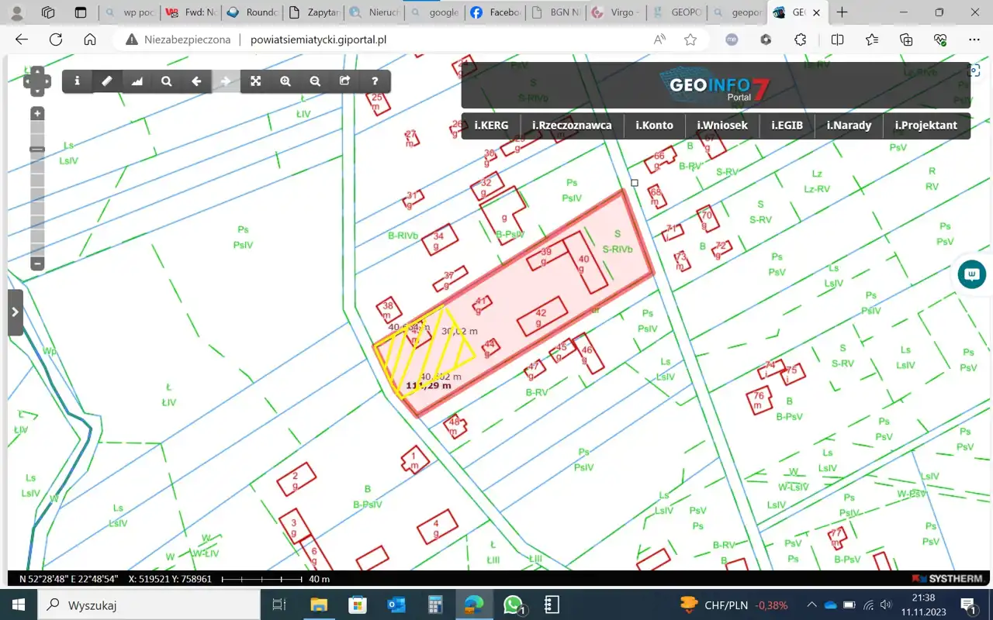Screen dimensions: 993x620
Task: Expand the collapsed left side panel
Action: [15, 312]
